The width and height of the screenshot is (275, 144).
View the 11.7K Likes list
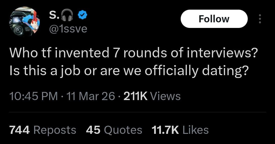tap(180, 130)
